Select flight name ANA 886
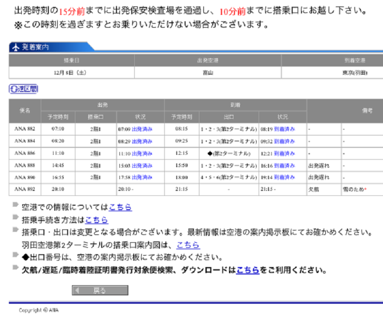 (x=25, y=153)
